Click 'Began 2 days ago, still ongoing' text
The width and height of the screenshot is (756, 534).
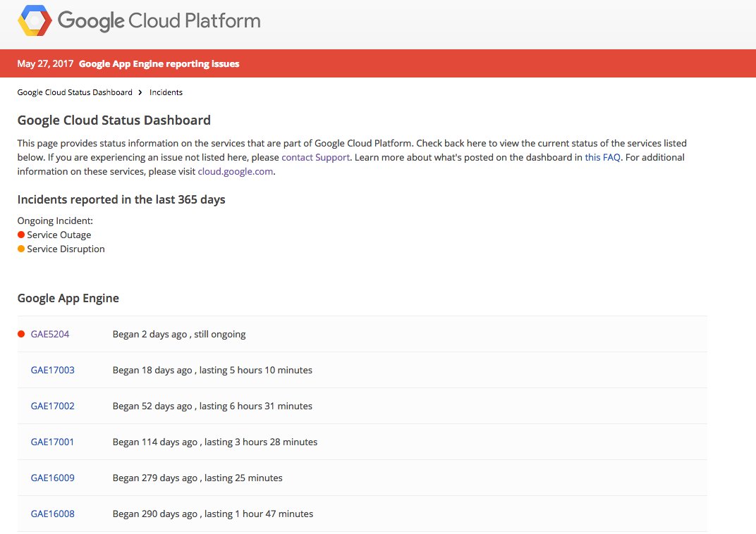point(179,334)
